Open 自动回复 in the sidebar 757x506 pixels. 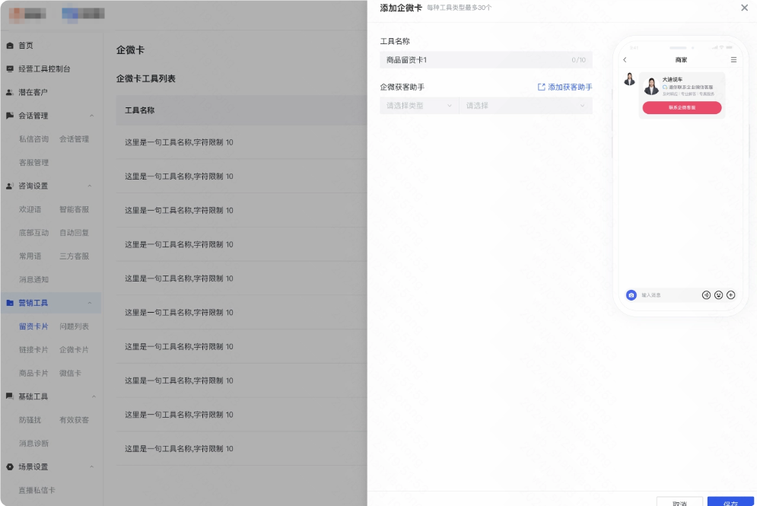coord(74,233)
